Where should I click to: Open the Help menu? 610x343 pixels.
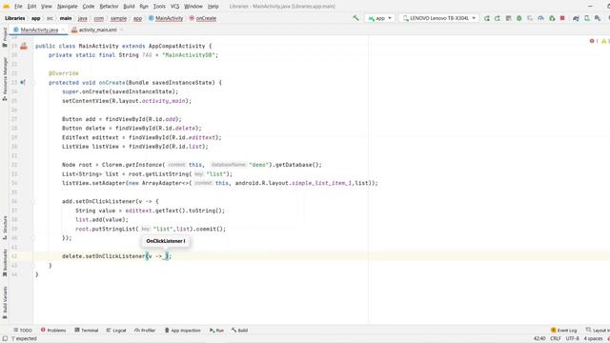point(213,7)
